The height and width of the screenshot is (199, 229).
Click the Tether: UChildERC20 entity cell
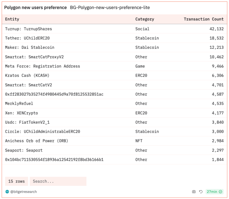27,38
